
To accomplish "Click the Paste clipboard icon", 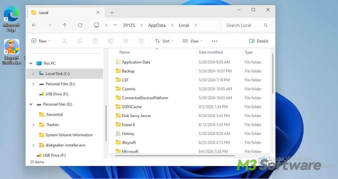I will point(95,41).
